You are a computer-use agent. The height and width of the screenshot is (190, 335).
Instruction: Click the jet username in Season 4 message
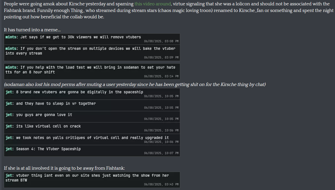[10, 149]
